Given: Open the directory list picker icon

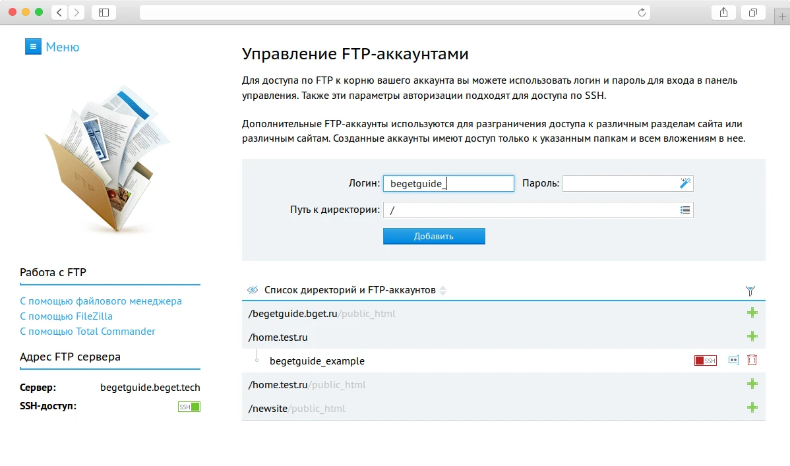Looking at the screenshot, I should pos(684,210).
